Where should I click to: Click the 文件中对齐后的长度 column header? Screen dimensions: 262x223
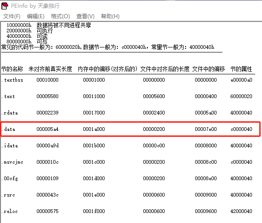click(x=165, y=69)
